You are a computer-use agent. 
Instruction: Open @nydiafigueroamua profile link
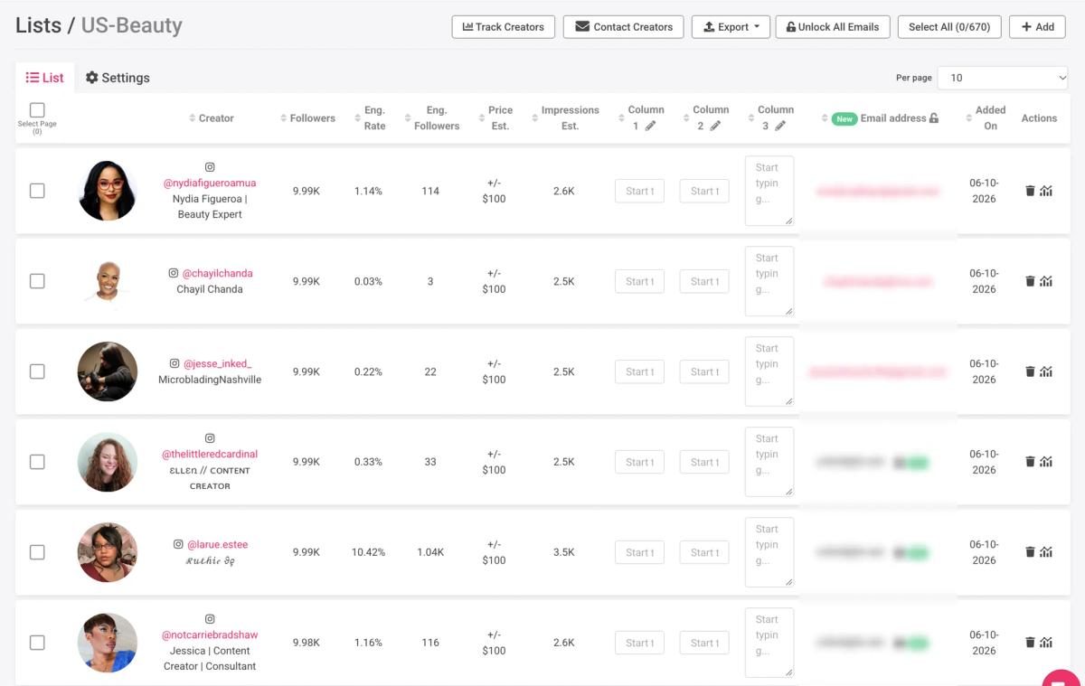tap(210, 183)
